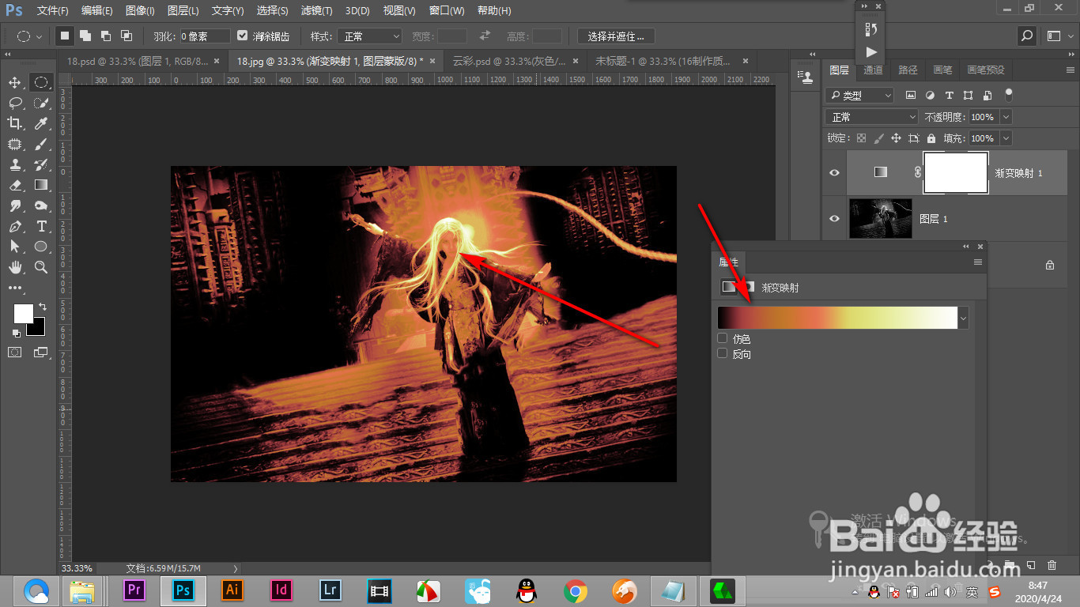
Task: Toggle lock transparent pixels
Action: tap(861, 138)
